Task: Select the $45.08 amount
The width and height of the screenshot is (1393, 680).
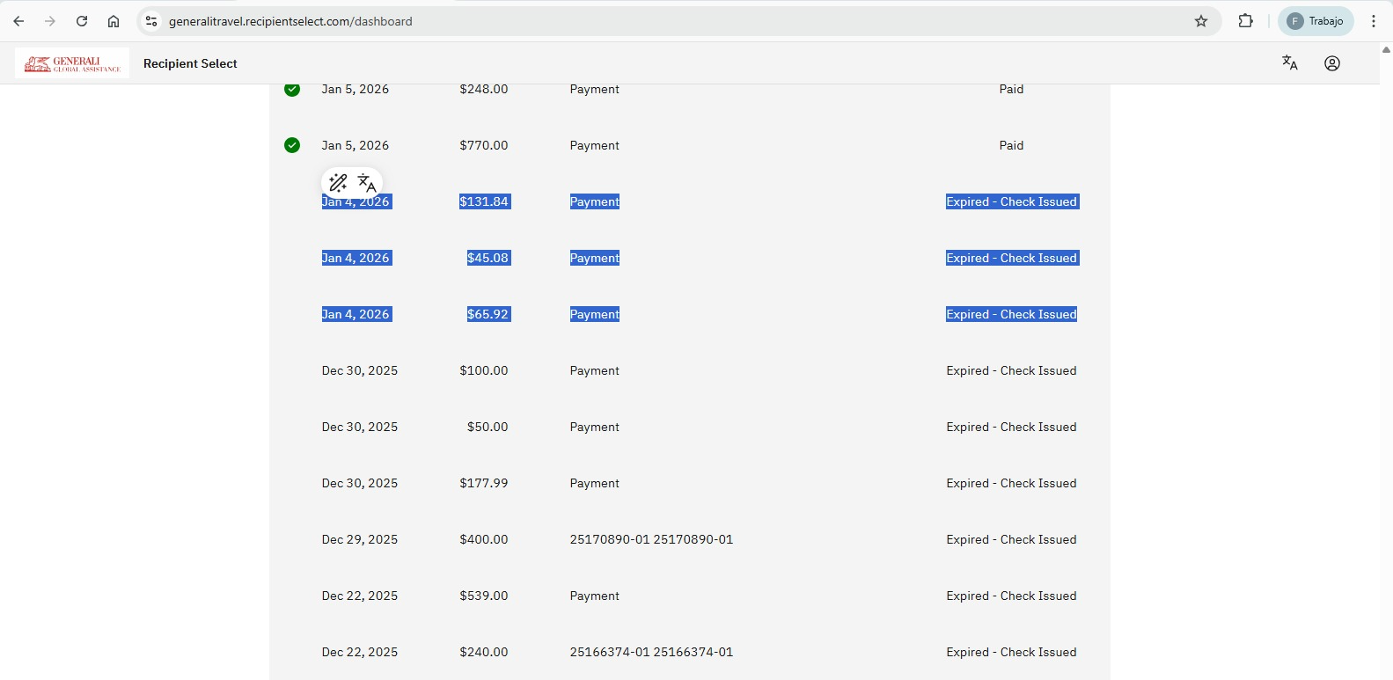Action: click(x=488, y=258)
